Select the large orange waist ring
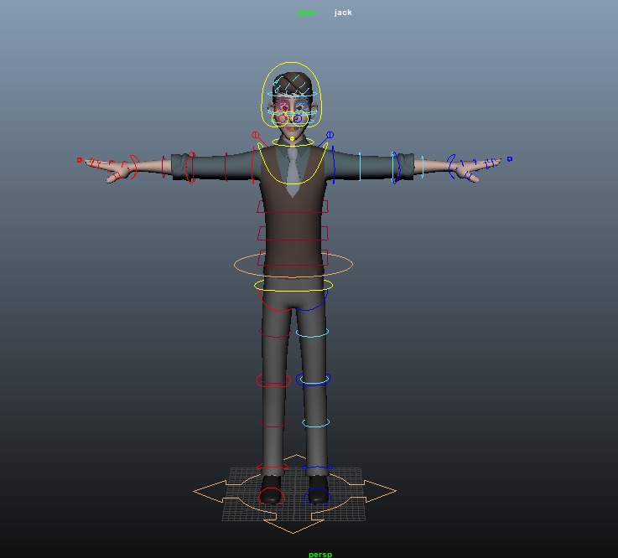Viewport: 618px width, 558px height. point(236,266)
